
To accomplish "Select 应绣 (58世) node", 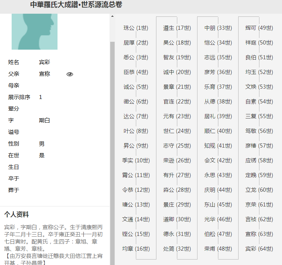I will [259, 161].
